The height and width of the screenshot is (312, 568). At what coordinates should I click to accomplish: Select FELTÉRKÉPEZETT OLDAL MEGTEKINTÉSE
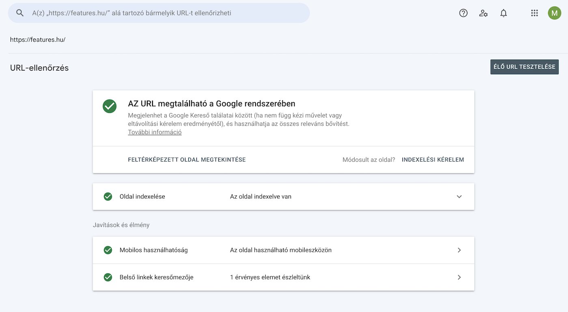pos(187,160)
